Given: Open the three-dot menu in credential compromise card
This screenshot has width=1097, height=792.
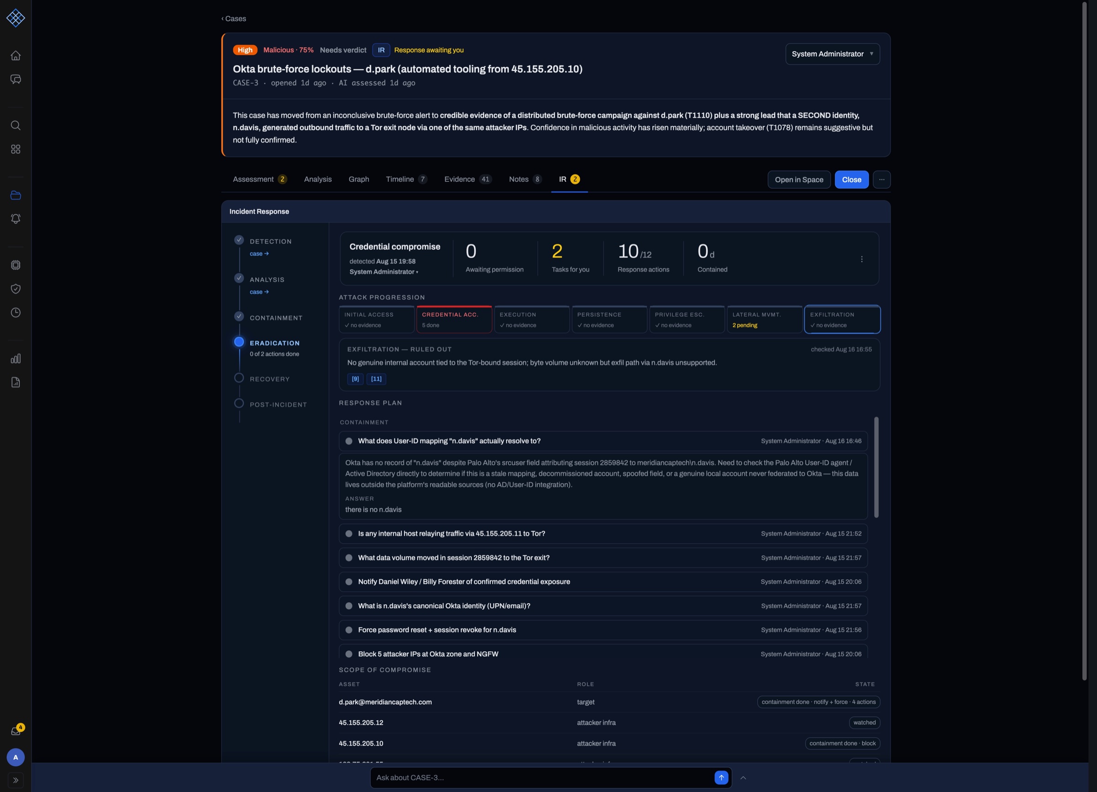Looking at the screenshot, I should pyautogui.click(x=862, y=259).
